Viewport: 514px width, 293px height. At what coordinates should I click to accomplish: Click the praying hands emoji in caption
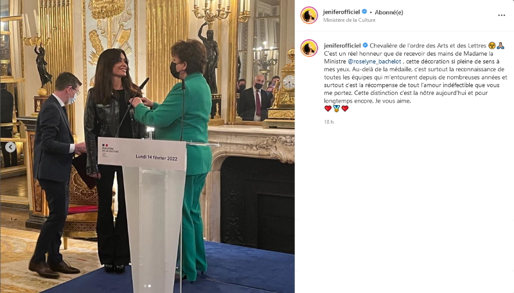point(501,46)
